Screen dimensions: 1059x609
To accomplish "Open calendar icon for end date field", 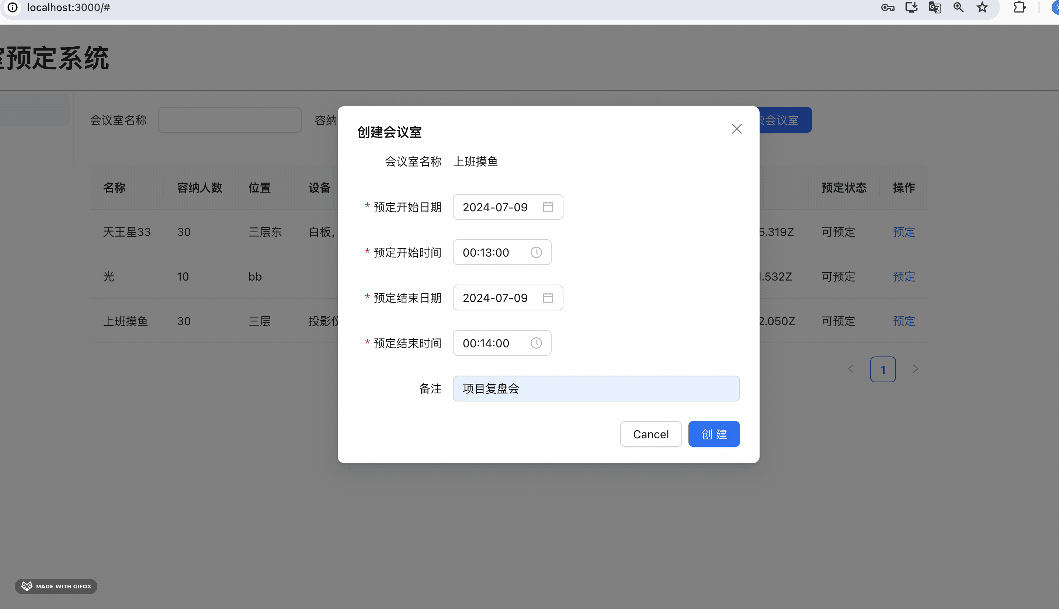I will [x=548, y=297].
